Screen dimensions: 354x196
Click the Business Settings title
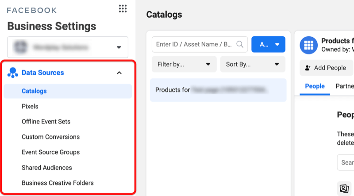[52, 26]
